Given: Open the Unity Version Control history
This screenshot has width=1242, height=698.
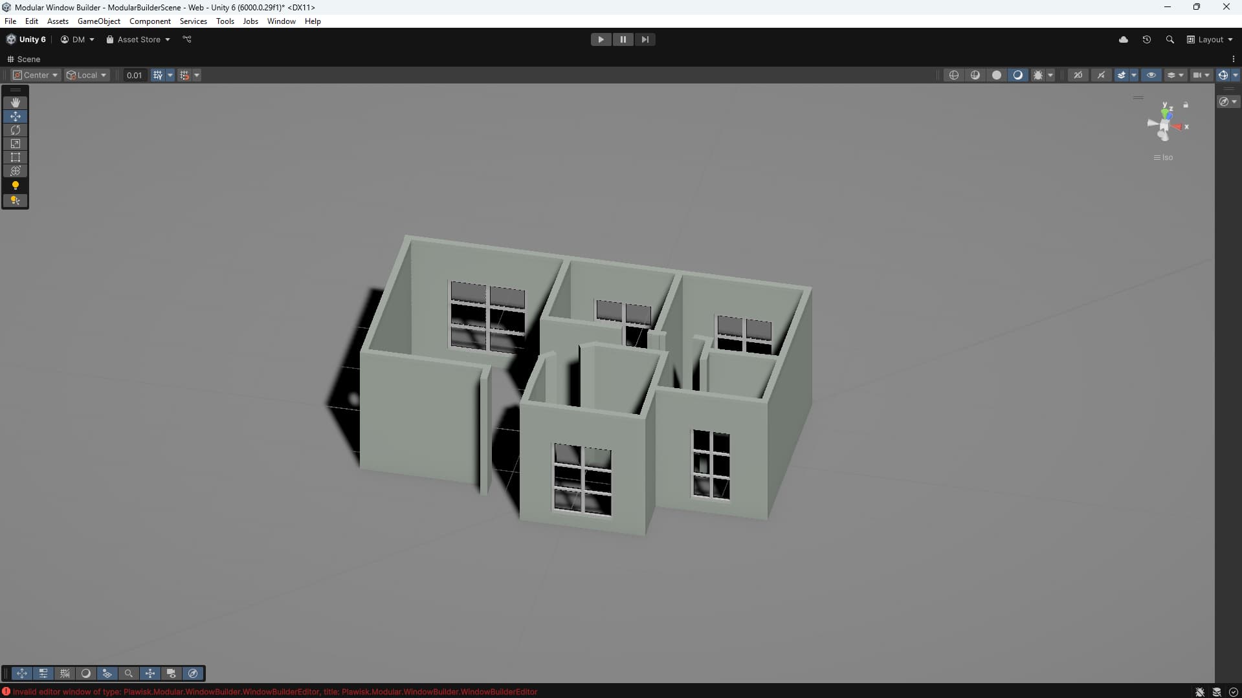Looking at the screenshot, I should (x=1146, y=39).
